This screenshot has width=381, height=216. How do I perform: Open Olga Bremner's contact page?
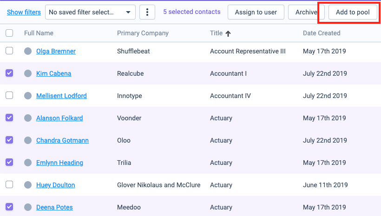pyautogui.click(x=56, y=51)
